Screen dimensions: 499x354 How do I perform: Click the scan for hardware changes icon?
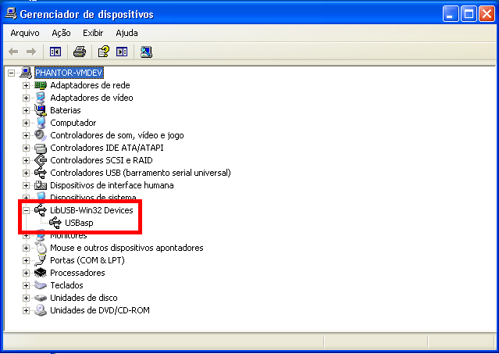pyautogui.click(x=146, y=52)
